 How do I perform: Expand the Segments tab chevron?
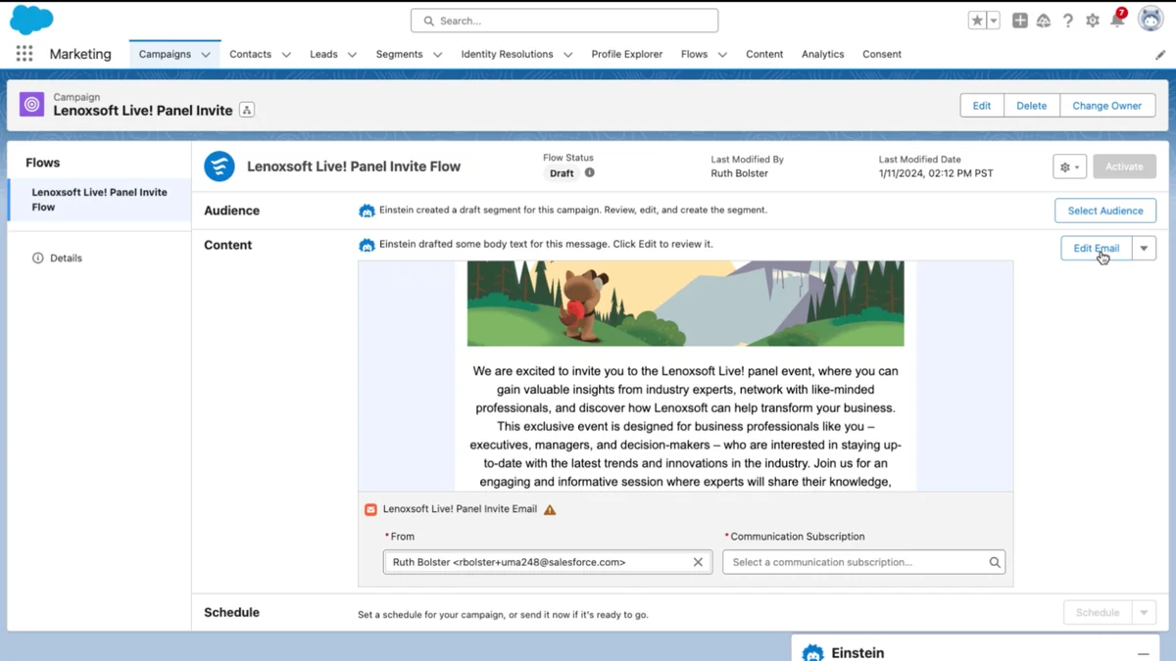point(437,55)
